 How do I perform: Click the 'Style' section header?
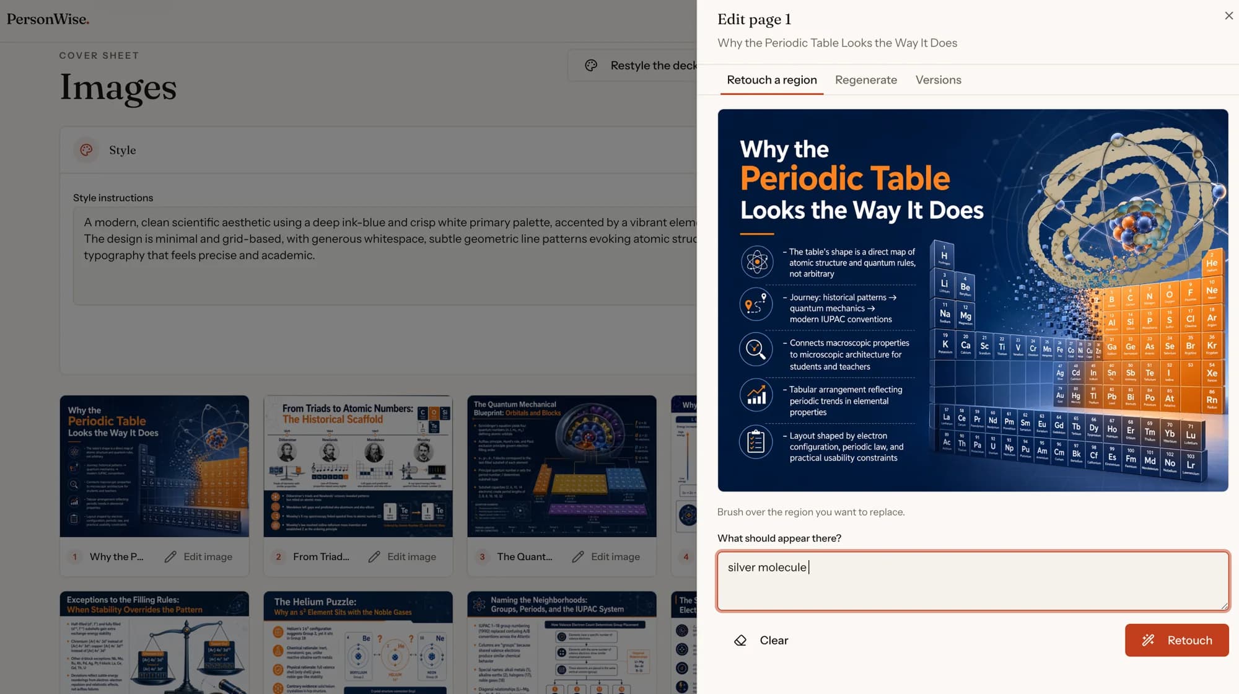[122, 150]
